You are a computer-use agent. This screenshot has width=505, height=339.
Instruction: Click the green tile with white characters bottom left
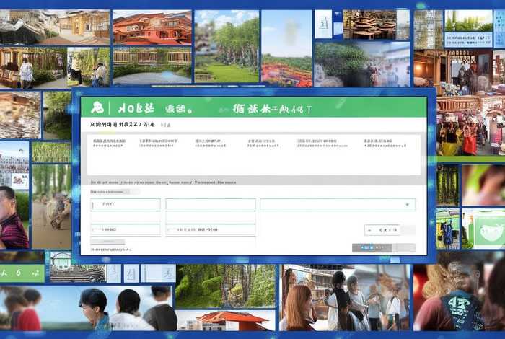click(22, 273)
